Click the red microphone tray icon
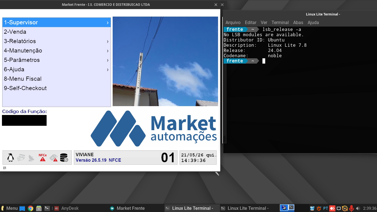This screenshot has width=377, height=212. (x=351, y=208)
